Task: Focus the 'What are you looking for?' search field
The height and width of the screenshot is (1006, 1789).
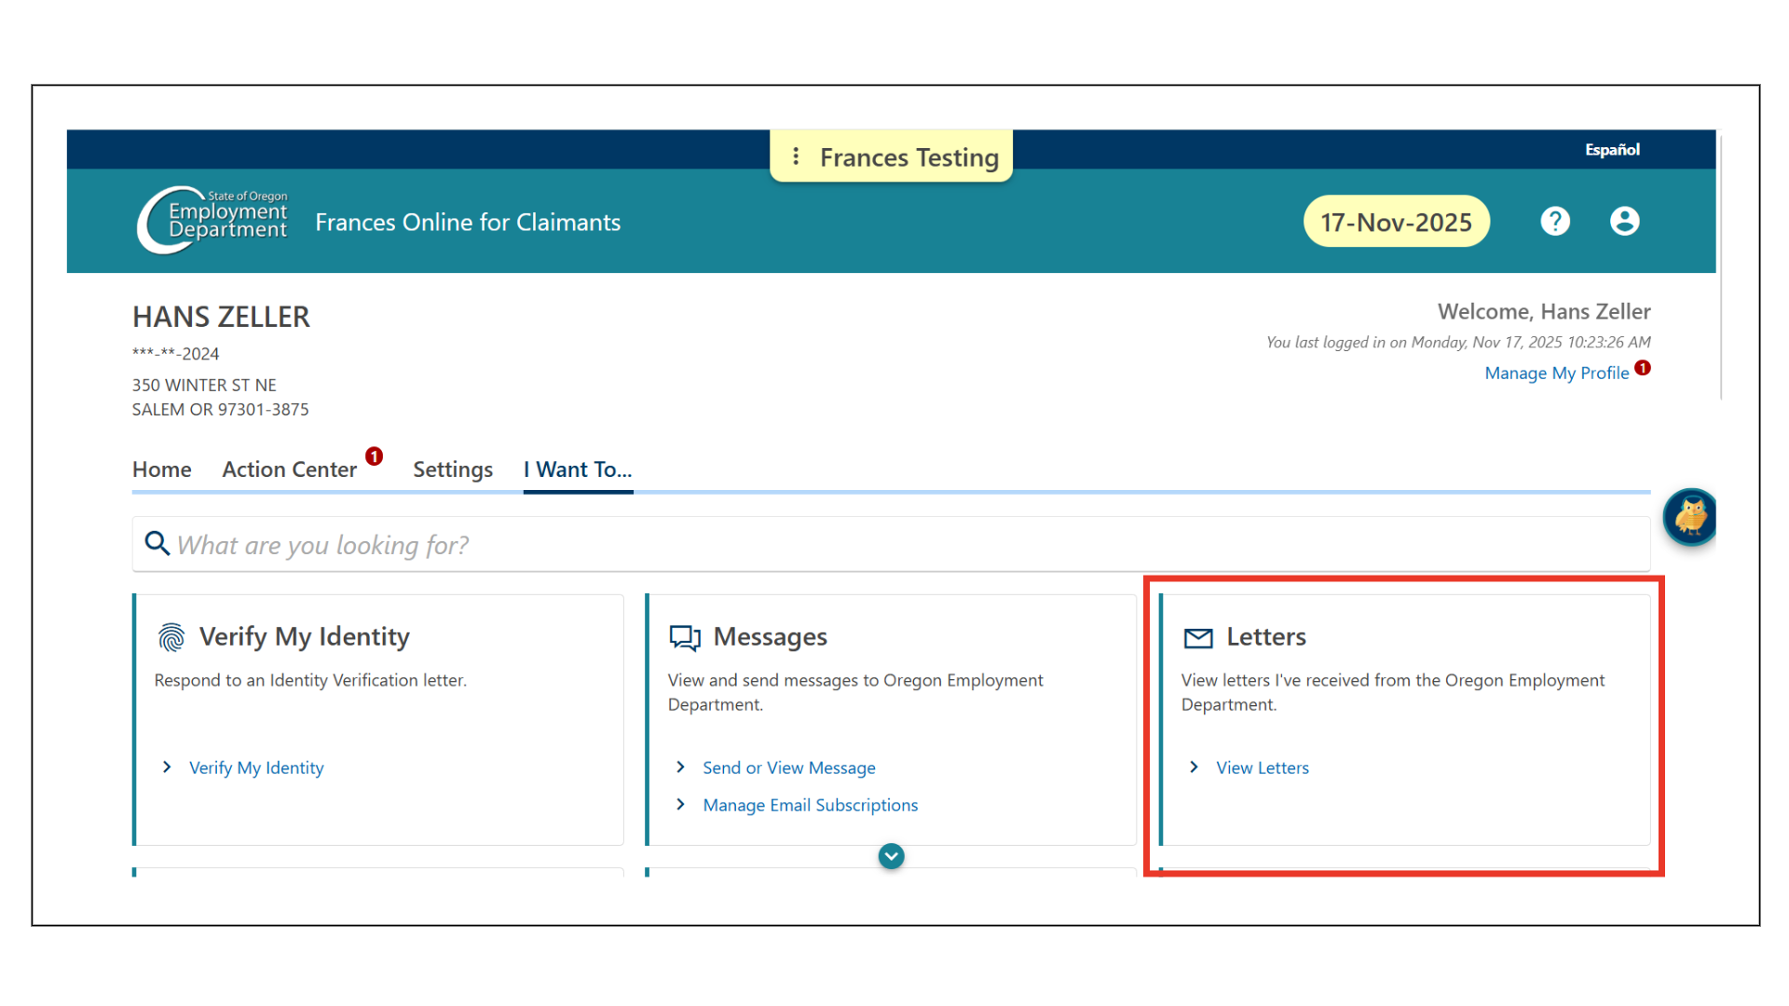Action: click(891, 544)
